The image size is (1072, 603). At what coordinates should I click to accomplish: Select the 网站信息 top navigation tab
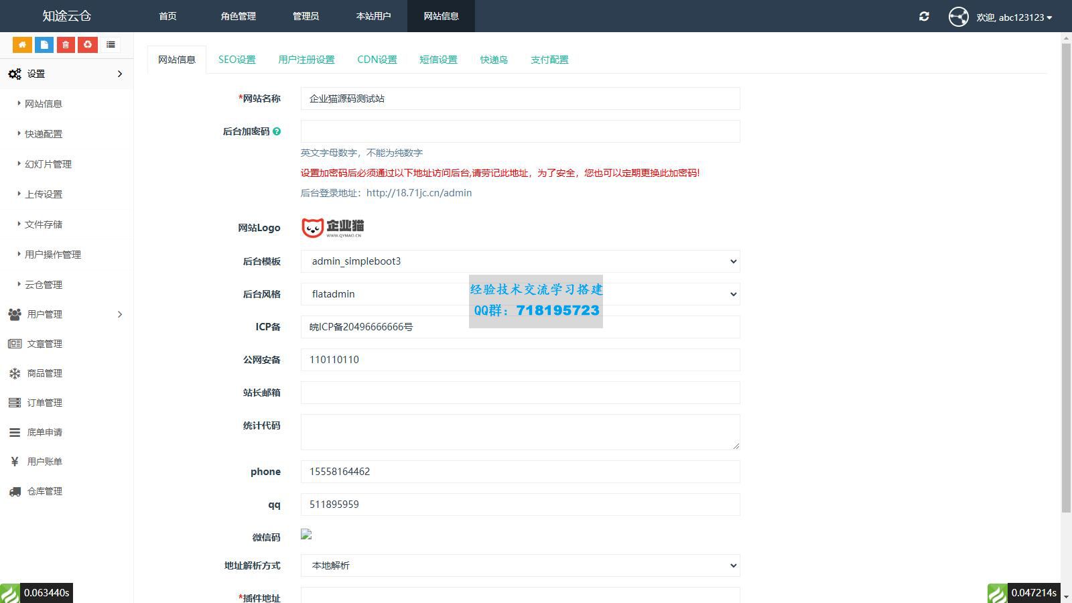(441, 16)
